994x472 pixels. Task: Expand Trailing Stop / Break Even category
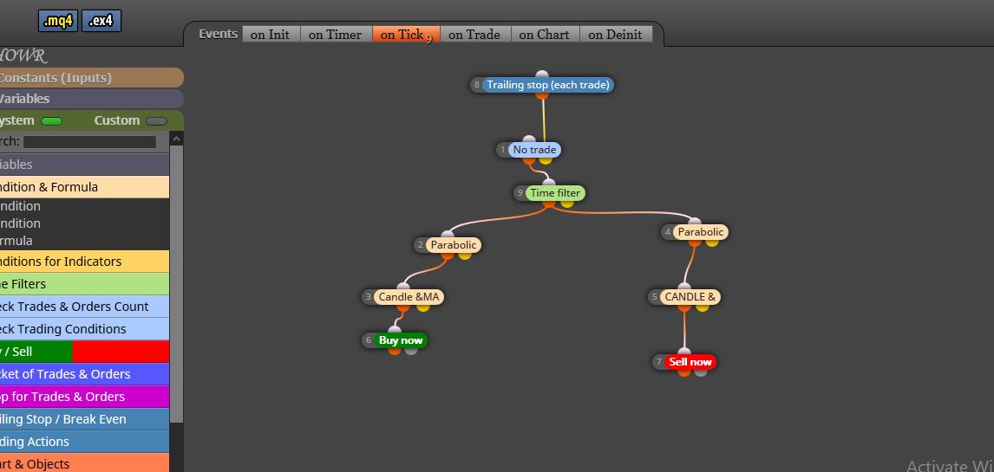pyautogui.click(x=84, y=419)
